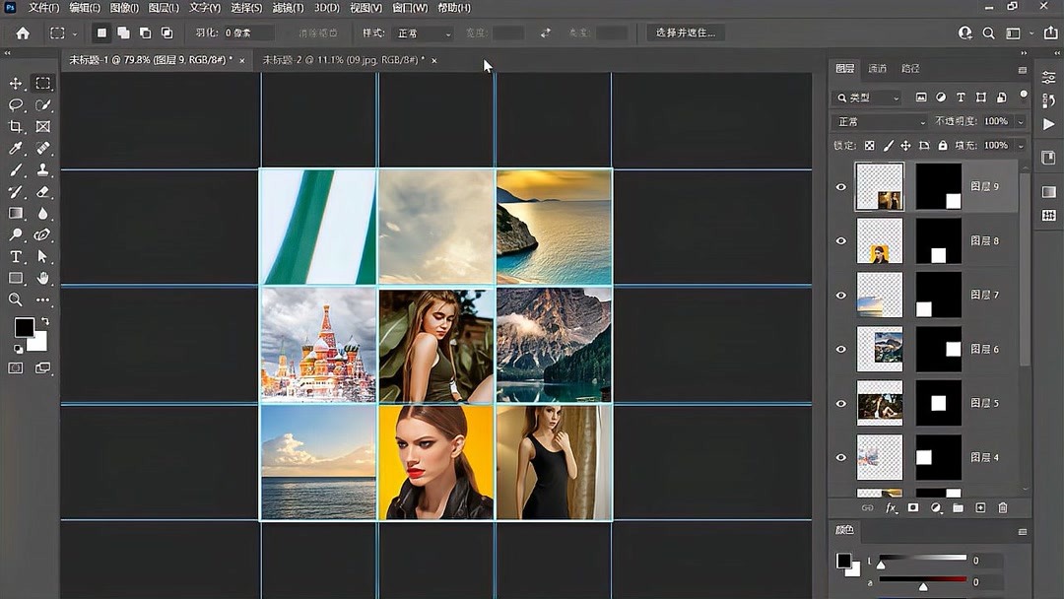This screenshot has height=599, width=1064.
Task: Switch to the 通道 panel tab
Action: [877, 69]
